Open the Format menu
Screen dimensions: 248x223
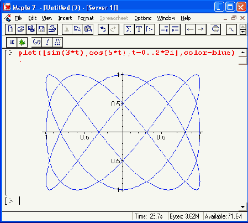[x=86, y=18]
